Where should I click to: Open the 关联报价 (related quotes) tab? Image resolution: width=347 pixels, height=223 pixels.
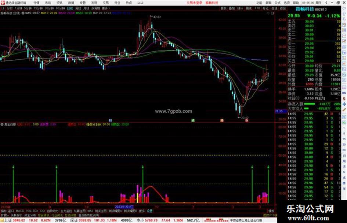17,215
